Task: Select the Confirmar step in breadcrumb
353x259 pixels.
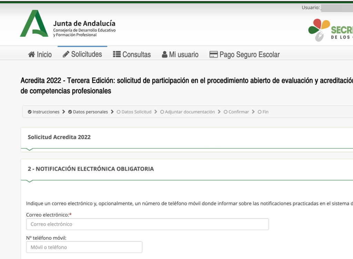Action: (x=238, y=112)
